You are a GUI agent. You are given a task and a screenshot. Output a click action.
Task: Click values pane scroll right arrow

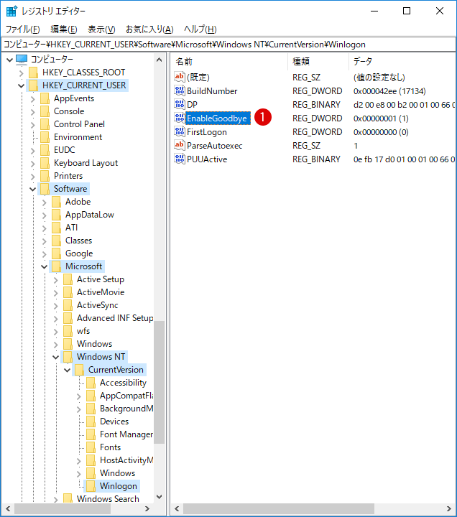[449, 509]
